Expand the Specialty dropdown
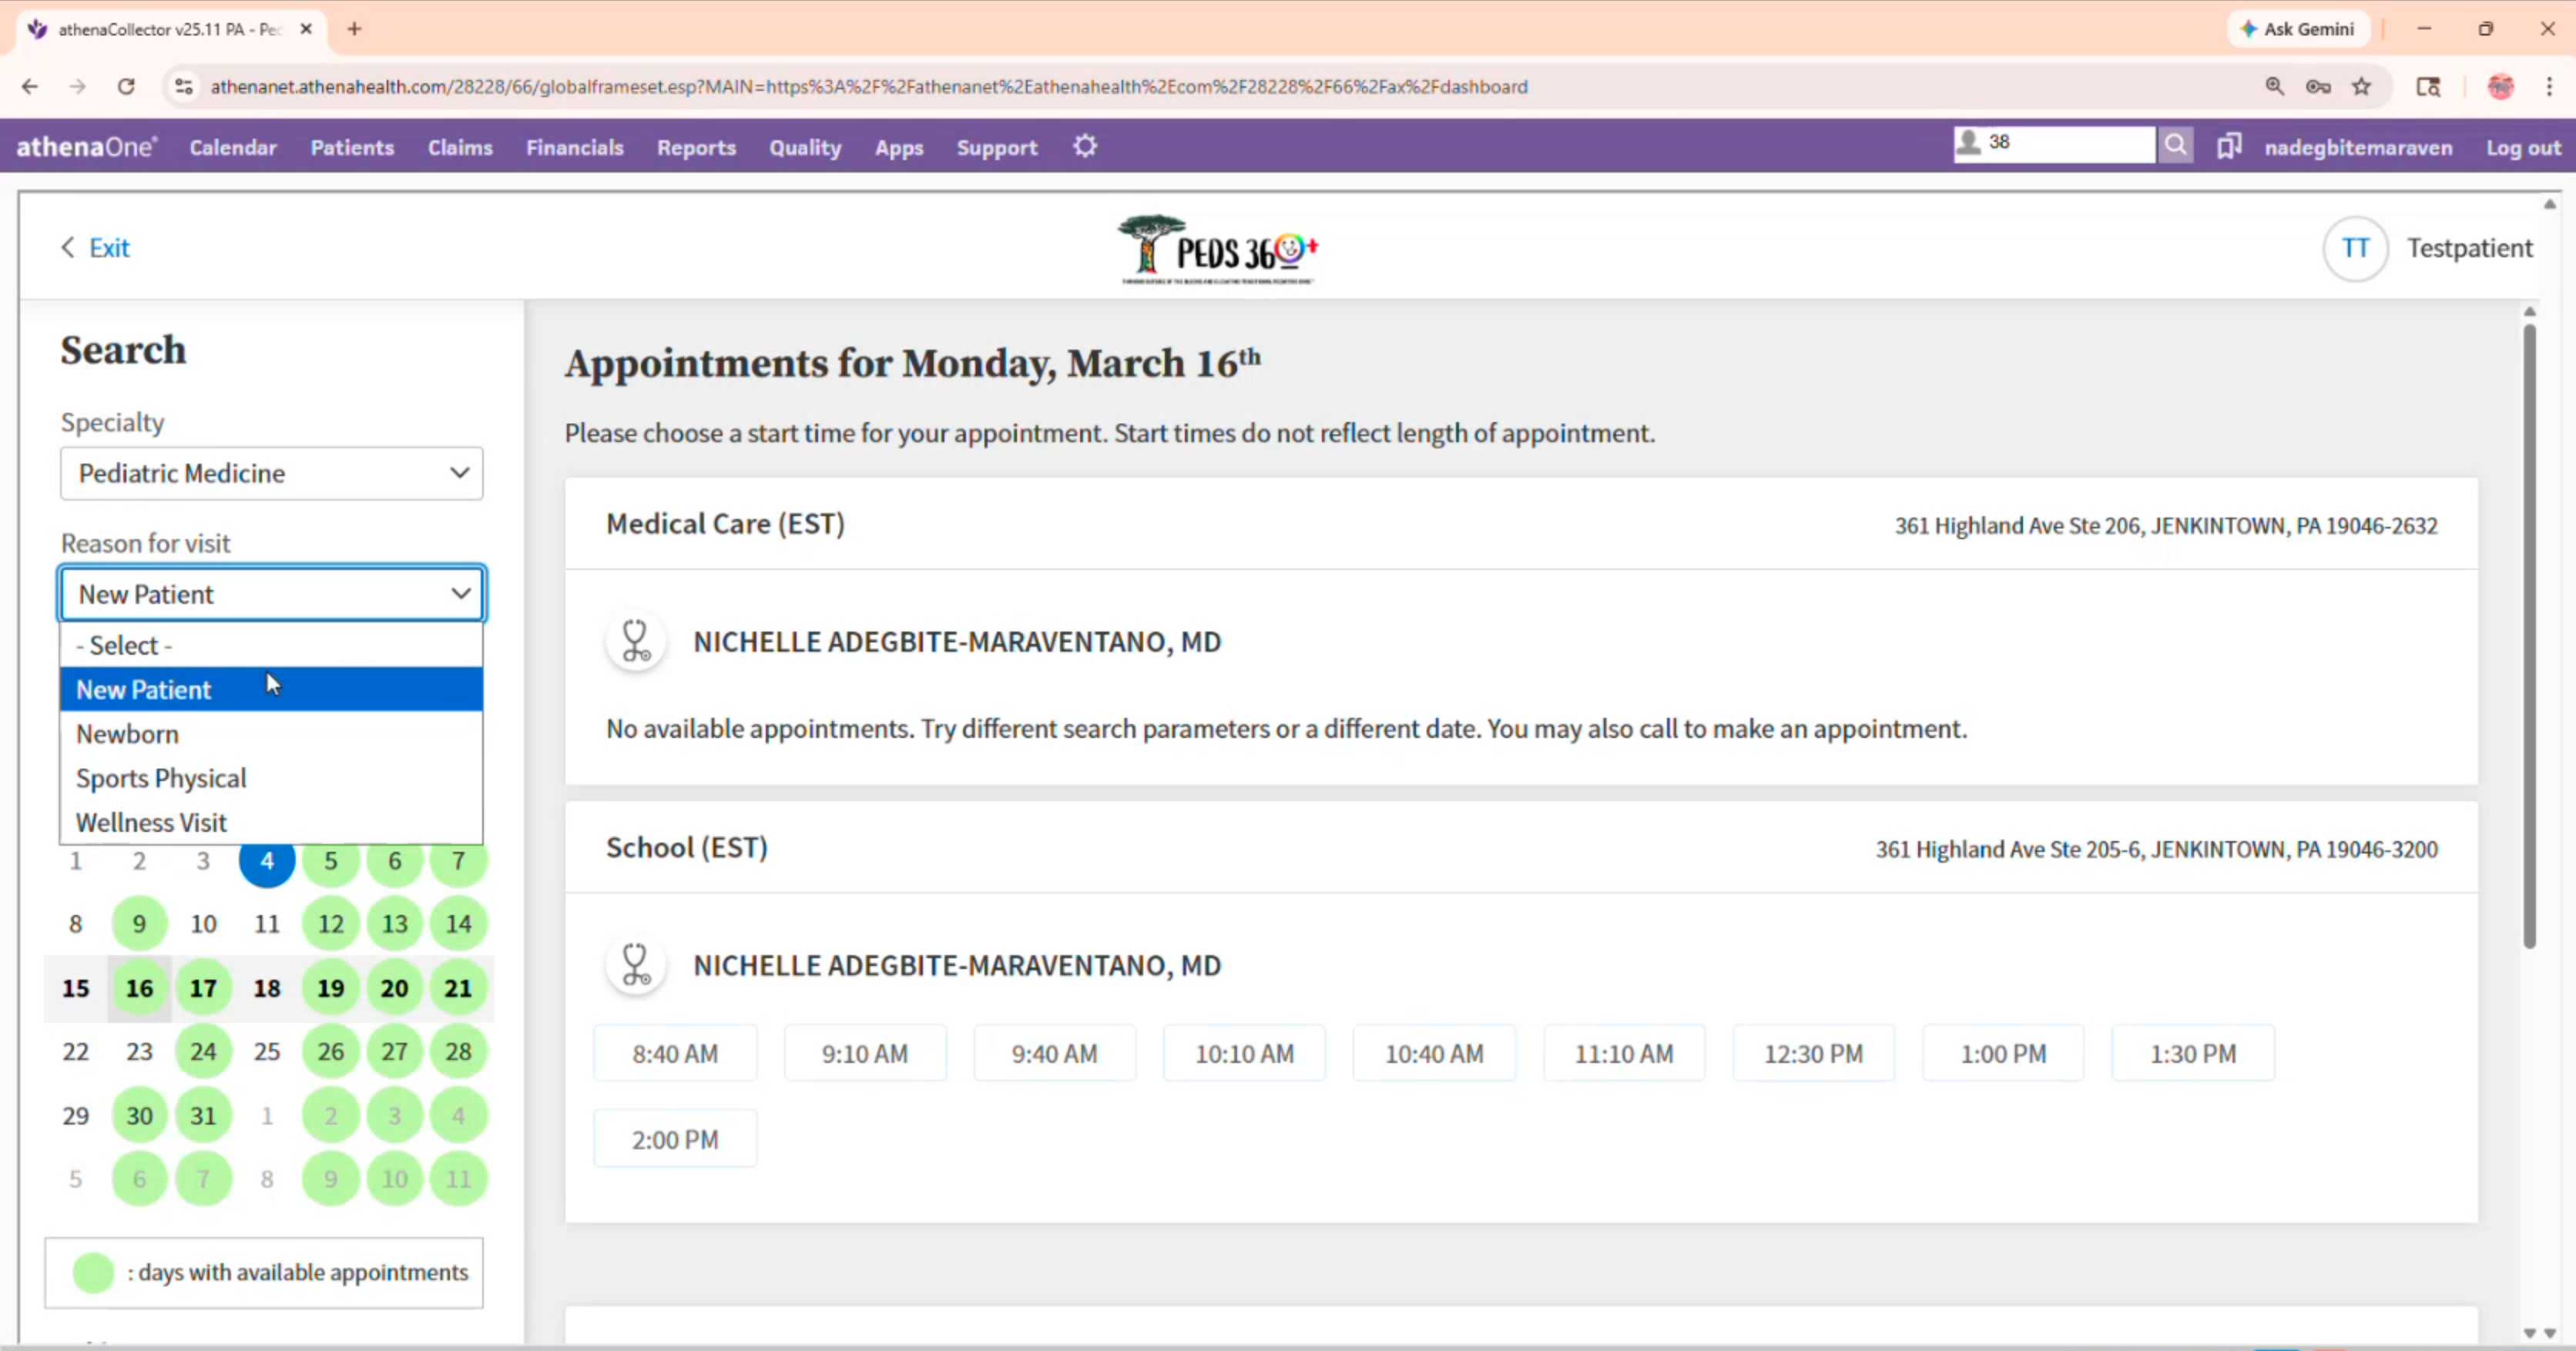 click(x=271, y=473)
